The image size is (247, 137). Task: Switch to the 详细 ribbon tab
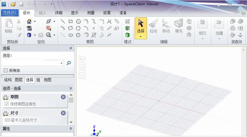point(58,13)
